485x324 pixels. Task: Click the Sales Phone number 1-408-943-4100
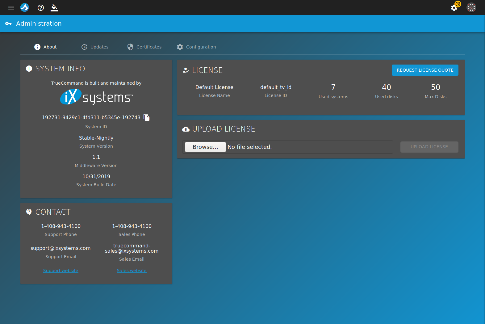click(x=132, y=226)
